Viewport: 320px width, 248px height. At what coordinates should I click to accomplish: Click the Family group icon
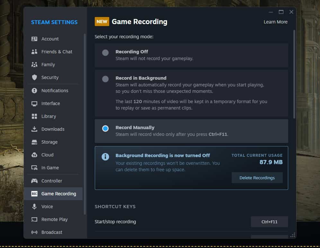[34, 65]
